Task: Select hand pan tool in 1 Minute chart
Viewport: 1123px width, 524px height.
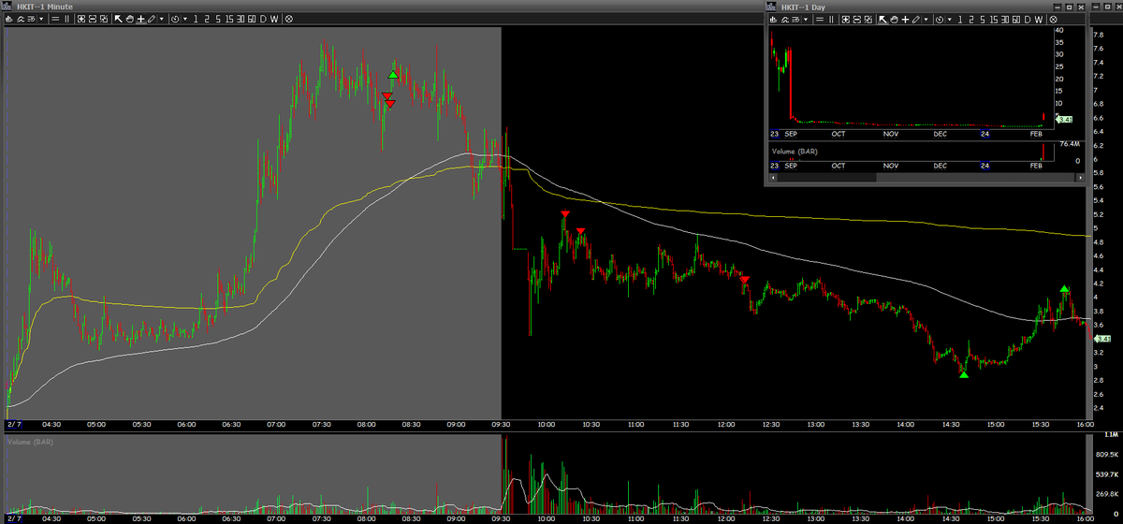Action: [129, 19]
